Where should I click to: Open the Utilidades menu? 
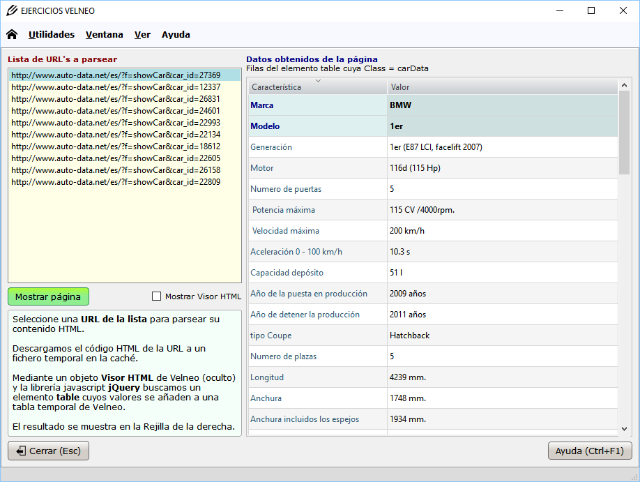coord(52,34)
